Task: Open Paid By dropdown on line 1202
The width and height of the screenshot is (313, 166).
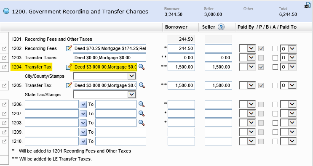Action: pos(248,48)
